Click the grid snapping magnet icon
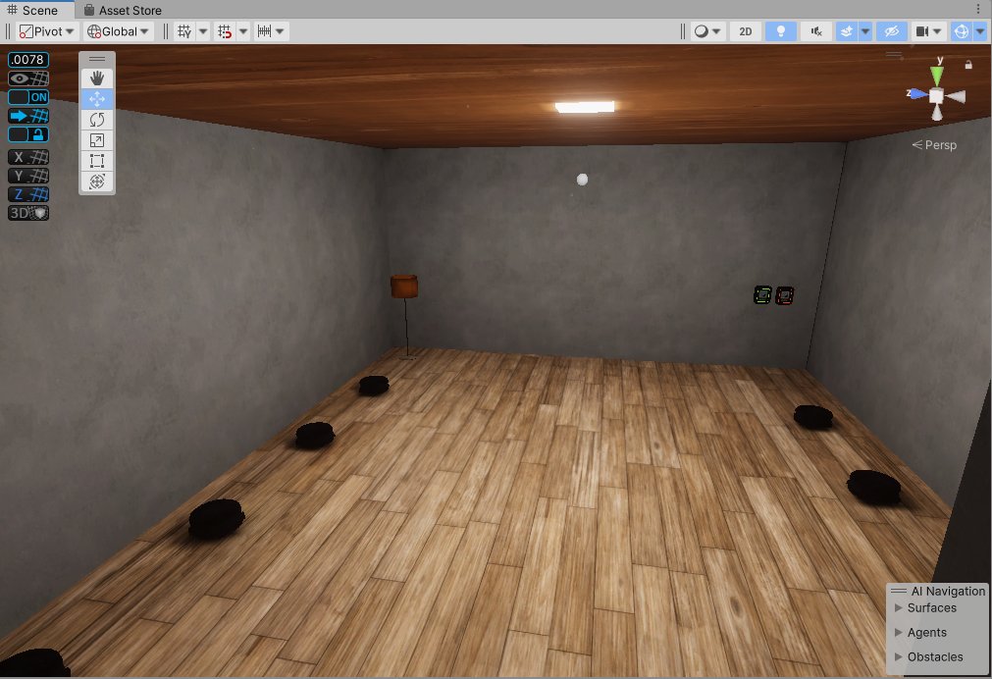 pyautogui.click(x=225, y=31)
